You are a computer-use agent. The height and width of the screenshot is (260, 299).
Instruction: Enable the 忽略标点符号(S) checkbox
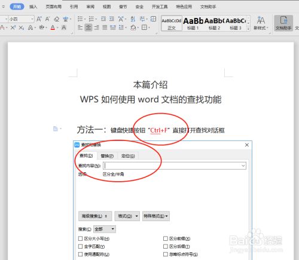(166, 255)
